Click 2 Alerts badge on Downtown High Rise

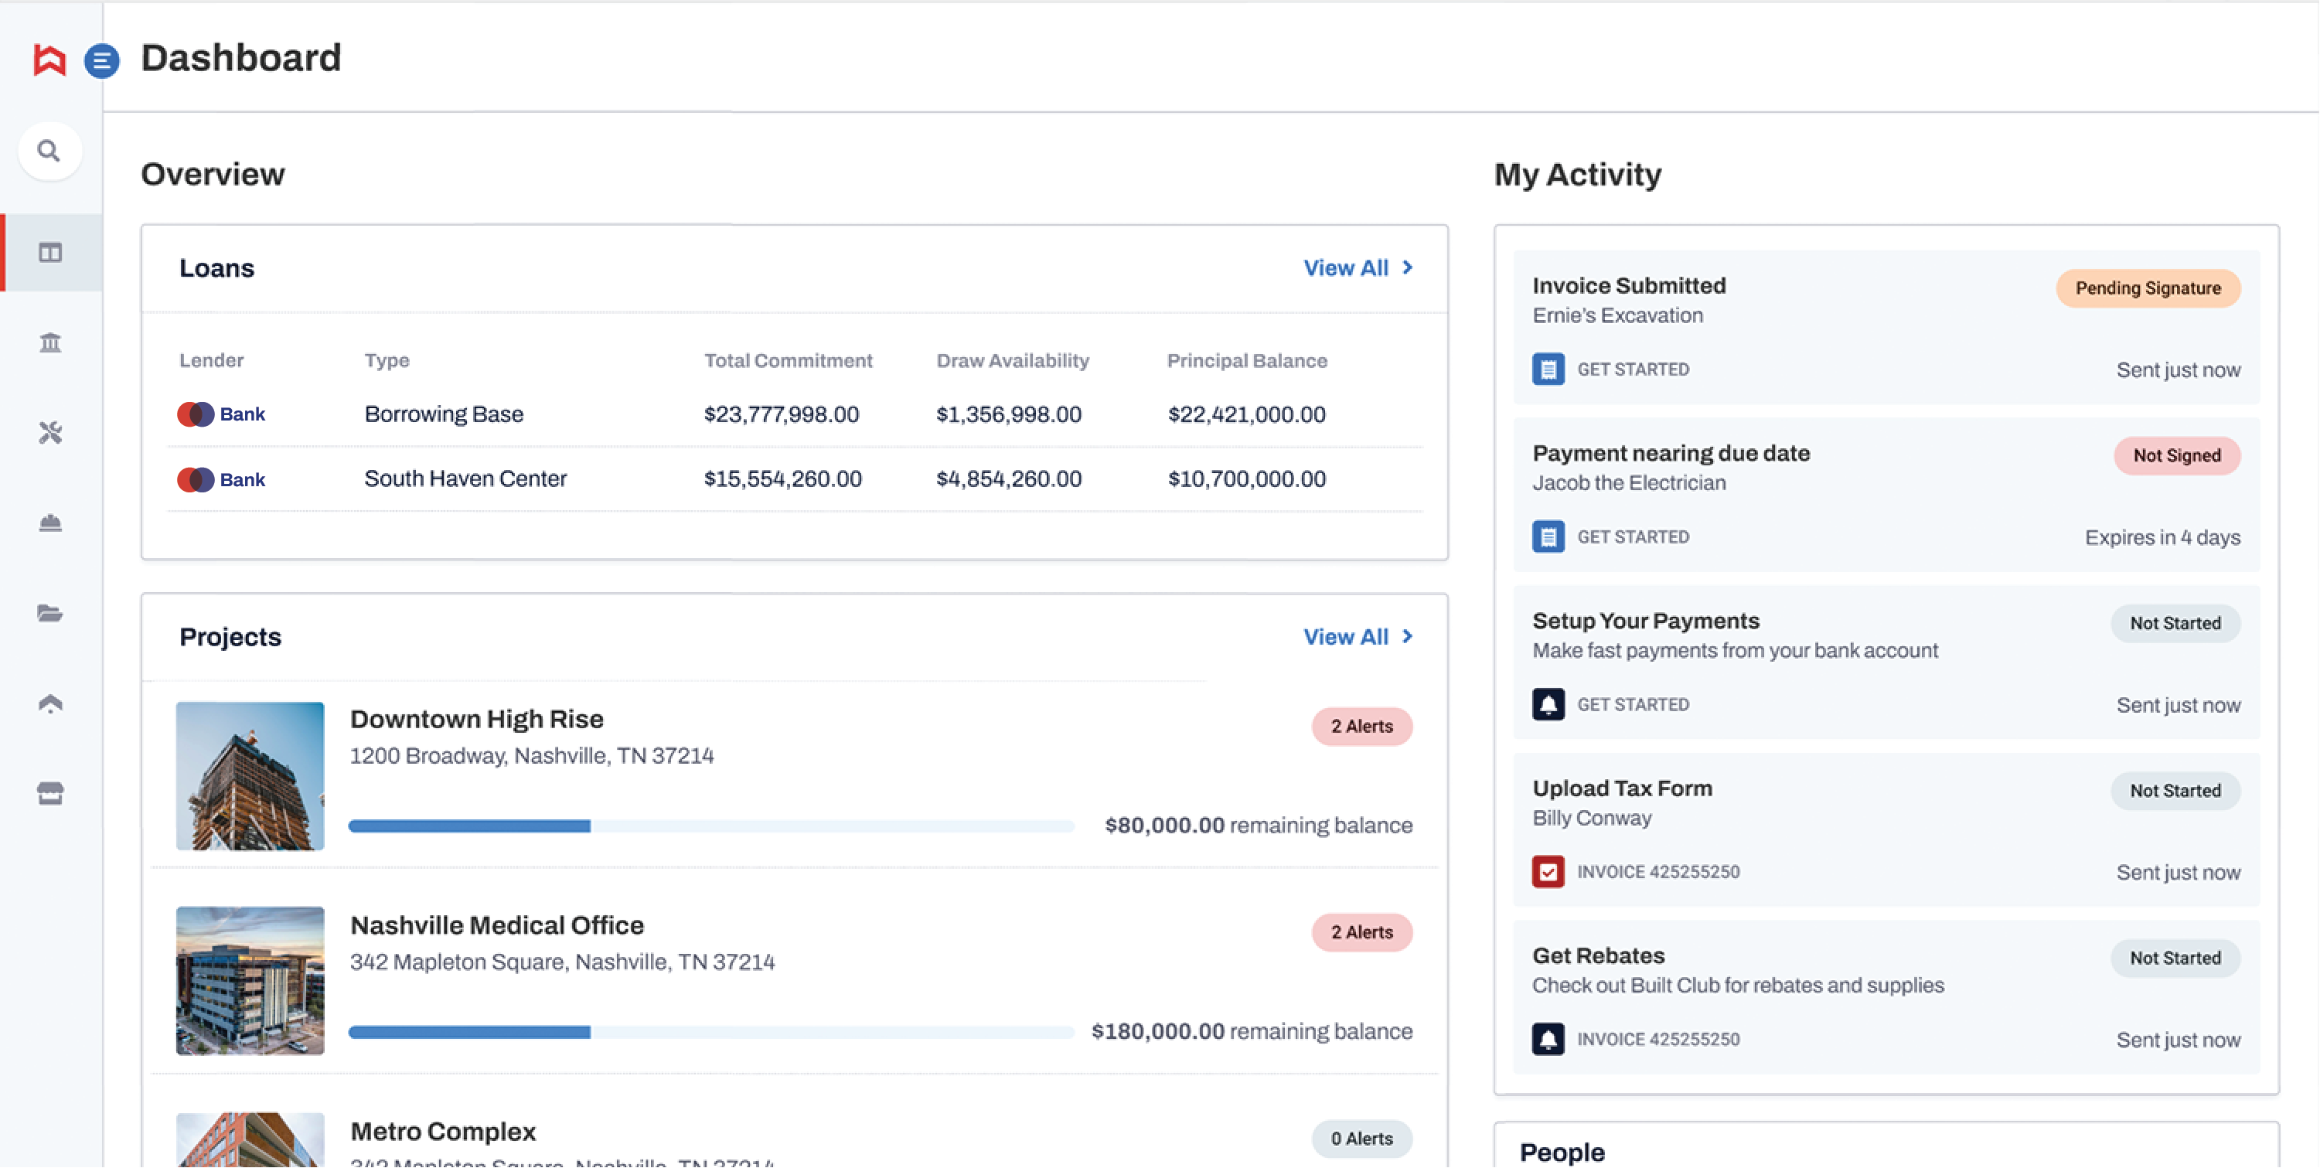1361,727
